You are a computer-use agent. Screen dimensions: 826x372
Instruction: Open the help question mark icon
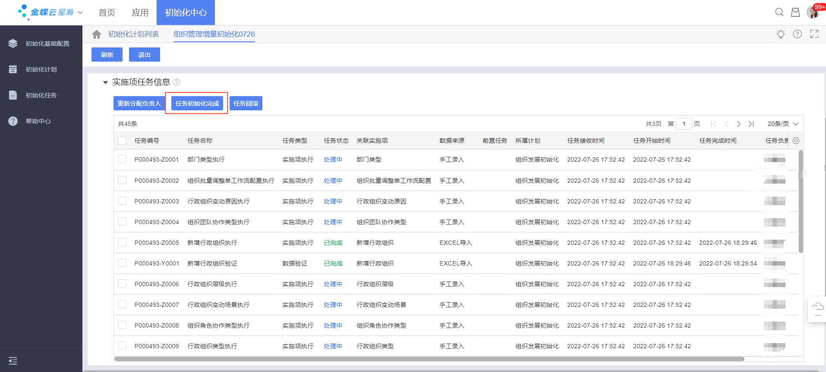[x=797, y=34]
